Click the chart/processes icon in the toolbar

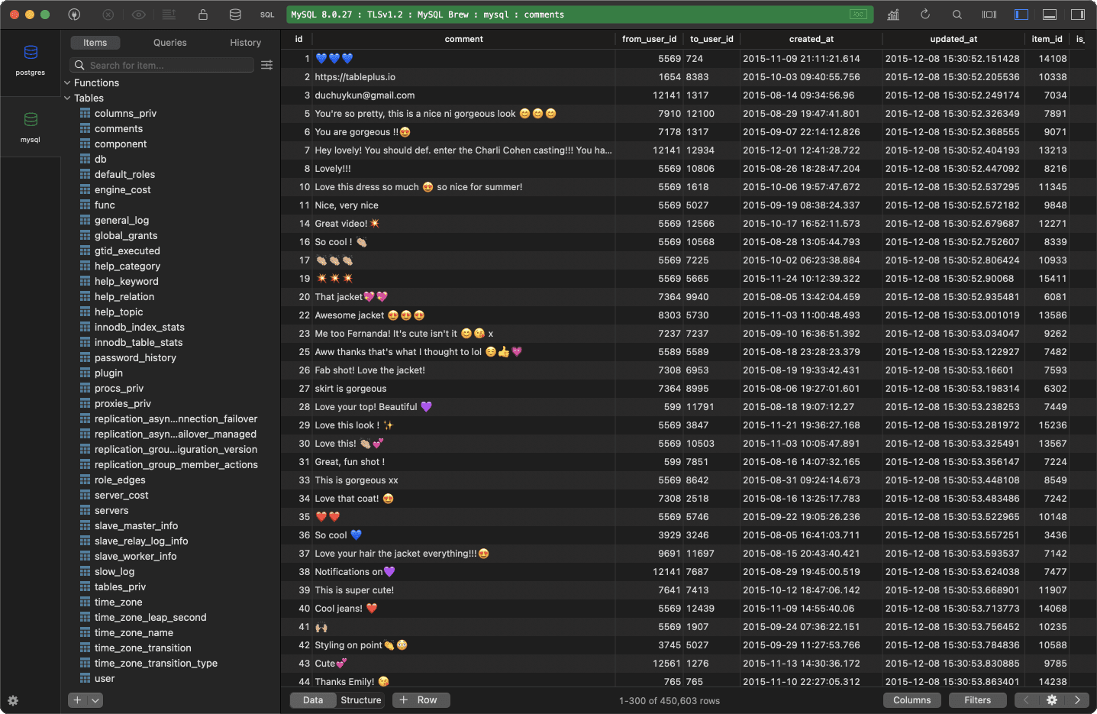click(x=892, y=14)
